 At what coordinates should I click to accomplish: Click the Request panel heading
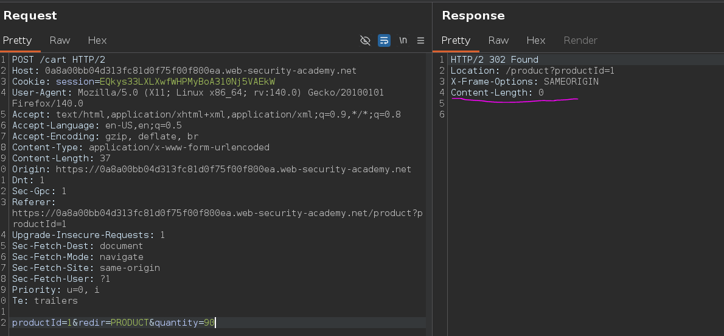coord(30,15)
